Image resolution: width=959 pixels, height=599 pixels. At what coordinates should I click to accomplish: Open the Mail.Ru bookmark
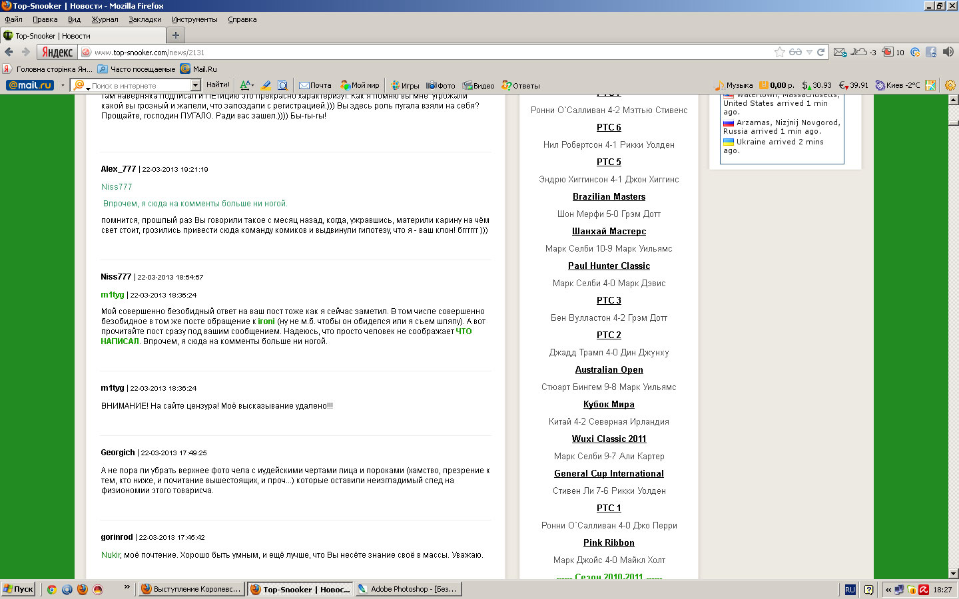click(x=198, y=69)
